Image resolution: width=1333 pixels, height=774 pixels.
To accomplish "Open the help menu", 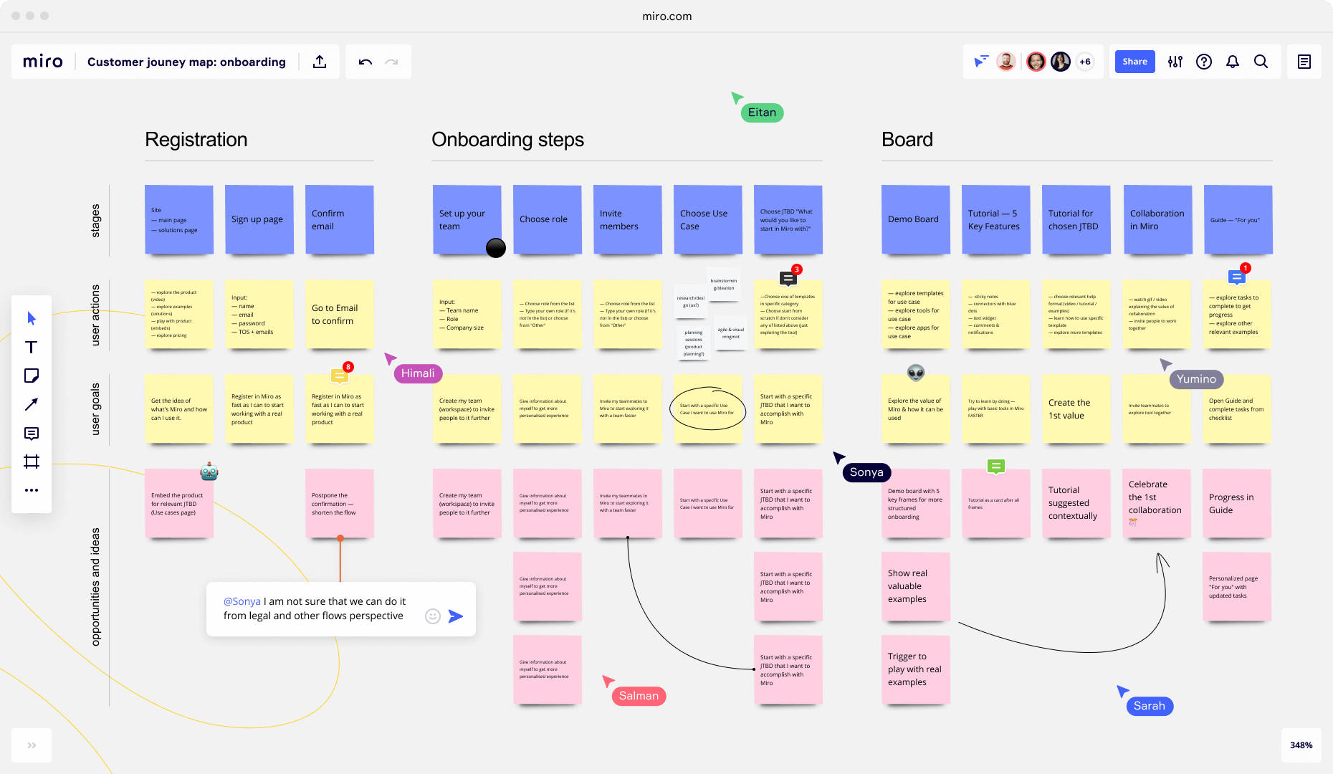I will click(1203, 62).
